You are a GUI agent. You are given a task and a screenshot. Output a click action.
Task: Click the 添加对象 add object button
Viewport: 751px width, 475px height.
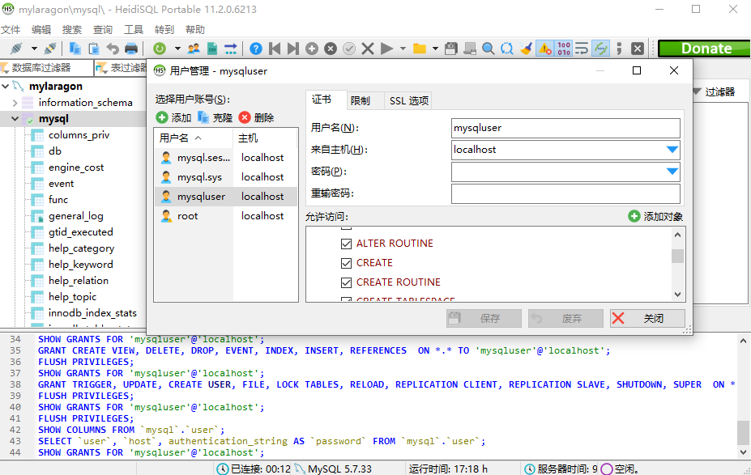(655, 217)
